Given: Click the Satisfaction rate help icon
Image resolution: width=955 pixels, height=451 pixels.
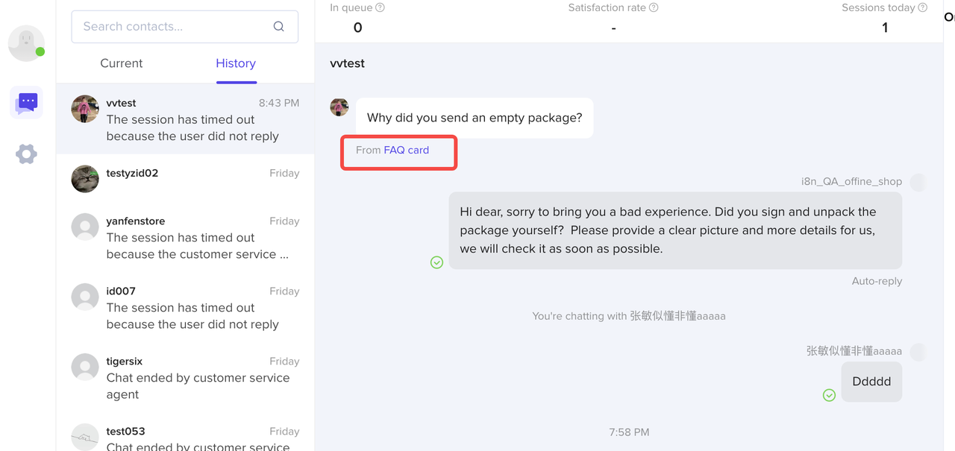Looking at the screenshot, I should click(654, 7).
